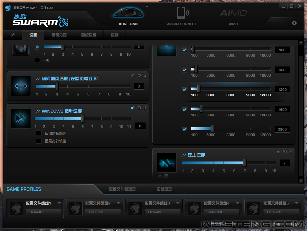Image resolution: width=307 pixels, height=231 pixels.
Task: Open the 高级设置 tab
Action: [89, 35]
